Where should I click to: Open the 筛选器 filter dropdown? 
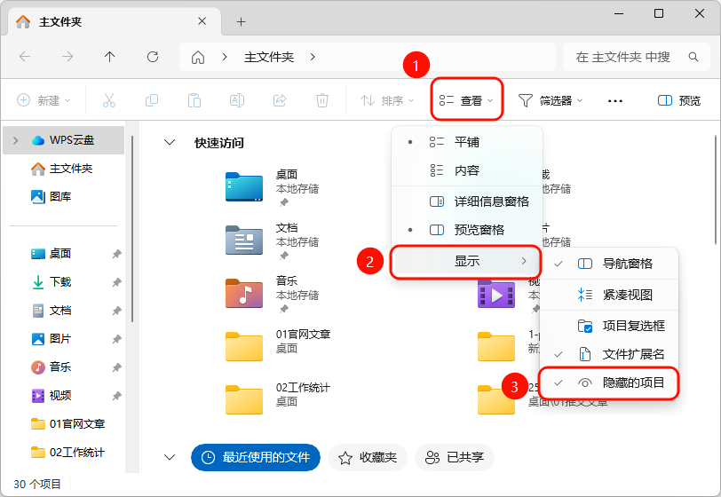[551, 100]
